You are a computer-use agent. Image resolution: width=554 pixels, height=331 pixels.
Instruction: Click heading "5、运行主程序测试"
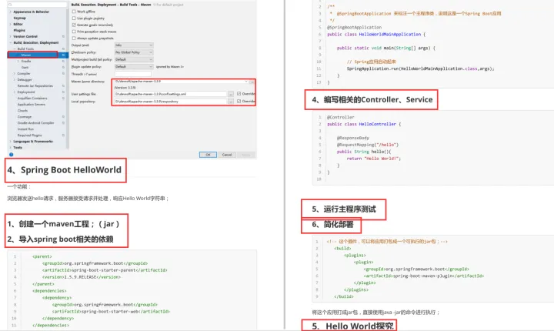(344, 209)
